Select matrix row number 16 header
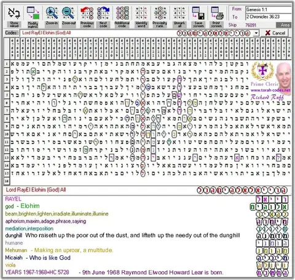The height and width of the screenshot is (280, 295). pyautogui.click(x=7, y=181)
